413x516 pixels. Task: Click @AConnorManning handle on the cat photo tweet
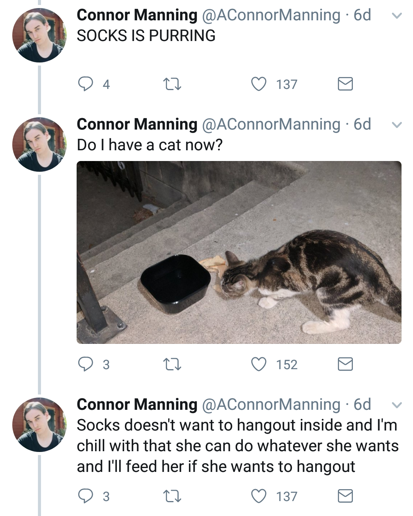coord(271,124)
